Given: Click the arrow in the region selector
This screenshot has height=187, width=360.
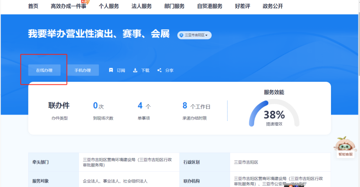Looking at the screenshot, I should click(x=207, y=35).
